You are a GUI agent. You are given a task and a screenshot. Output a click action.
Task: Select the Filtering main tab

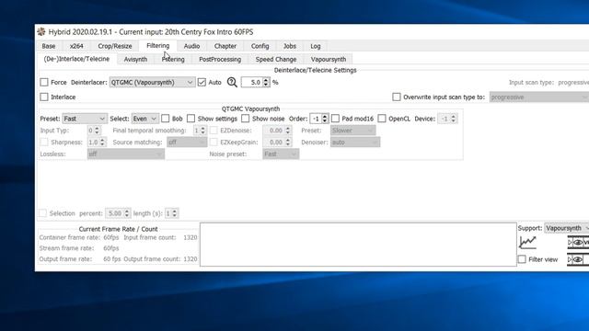point(157,46)
